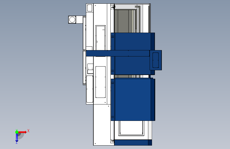Select the blue base strip at machine bottom
The width and height of the screenshot is (230, 149).
133,143
